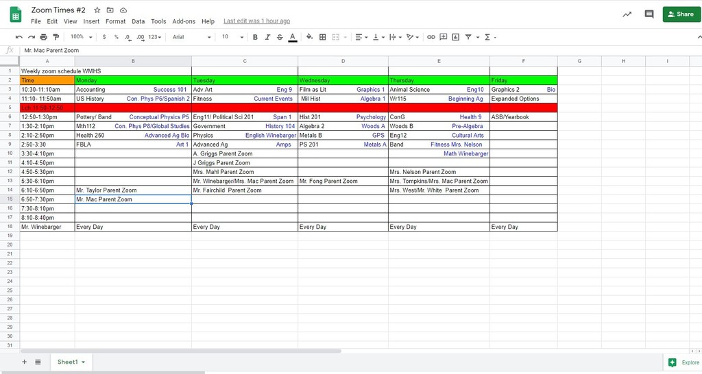Screen dimensions: 702x374
Task: Open the All Sheets list icon
Action: click(x=38, y=362)
